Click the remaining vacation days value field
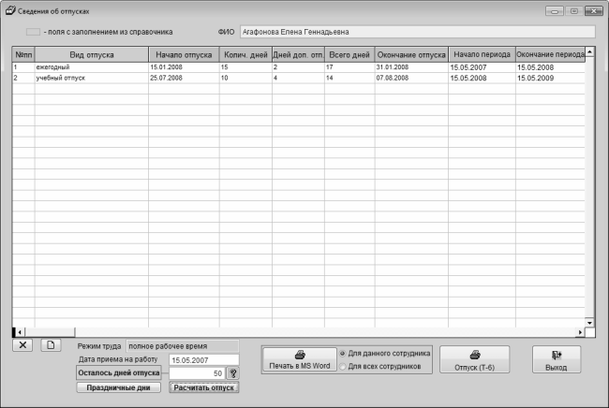The width and height of the screenshot is (609, 408). tap(197, 372)
